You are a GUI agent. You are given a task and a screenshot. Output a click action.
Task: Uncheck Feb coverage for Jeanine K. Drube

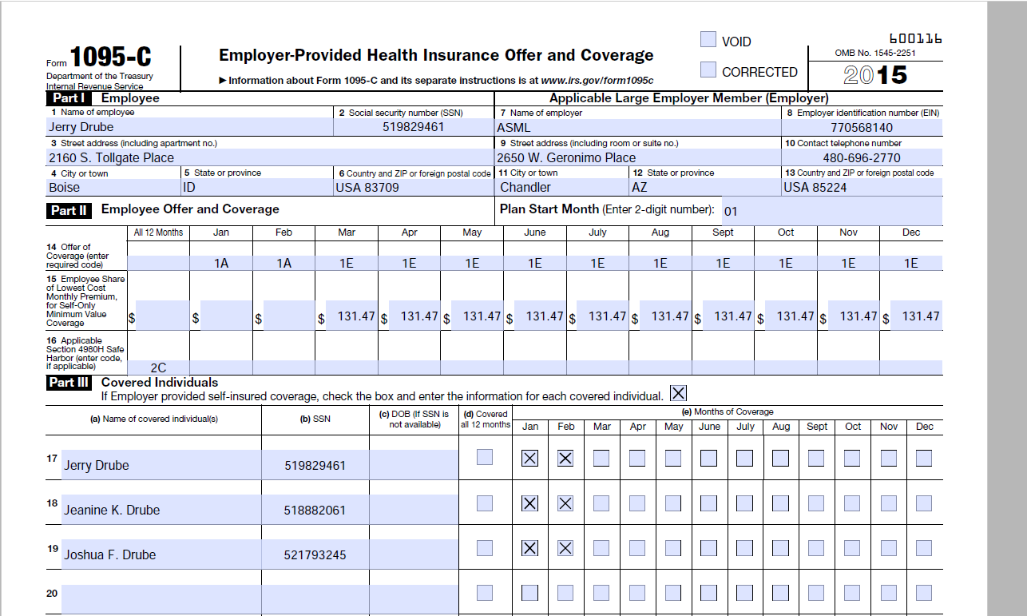[x=565, y=503]
